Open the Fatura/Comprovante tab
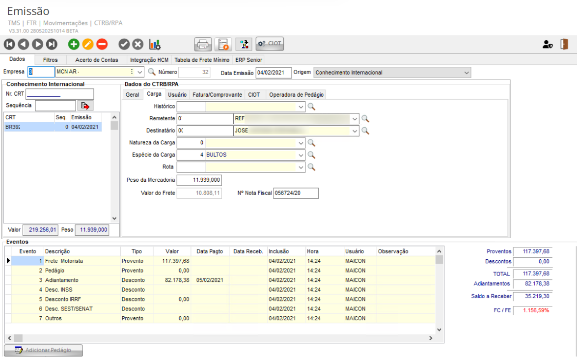This screenshot has width=577, height=357. point(216,95)
